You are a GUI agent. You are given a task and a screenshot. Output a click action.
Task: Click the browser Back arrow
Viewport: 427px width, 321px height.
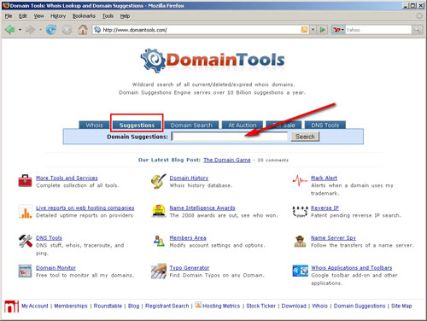[10, 29]
